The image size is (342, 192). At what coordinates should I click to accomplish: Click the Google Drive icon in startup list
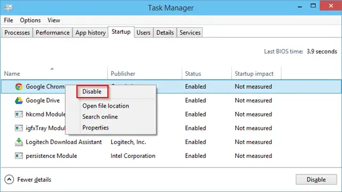(19, 101)
